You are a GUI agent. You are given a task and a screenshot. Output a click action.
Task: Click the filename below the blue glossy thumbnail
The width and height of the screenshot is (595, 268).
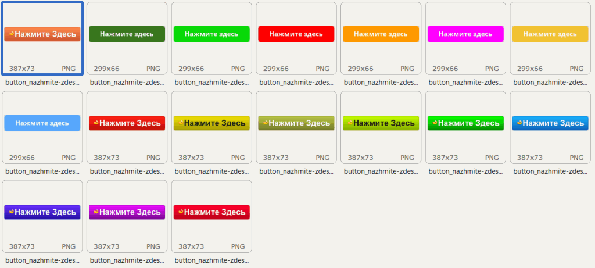point(550,171)
